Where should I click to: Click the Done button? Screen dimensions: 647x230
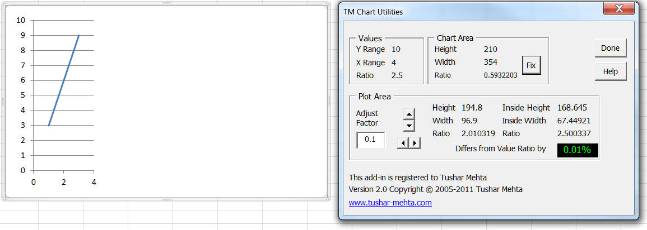click(x=610, y=48)
